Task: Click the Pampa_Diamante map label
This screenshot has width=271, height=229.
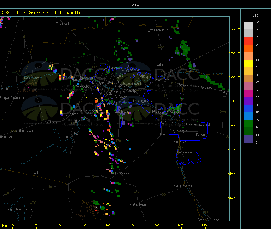Action: tap(13, 98)
